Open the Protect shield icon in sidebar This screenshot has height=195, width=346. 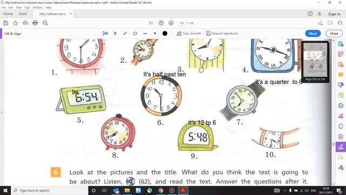point(341,126)
